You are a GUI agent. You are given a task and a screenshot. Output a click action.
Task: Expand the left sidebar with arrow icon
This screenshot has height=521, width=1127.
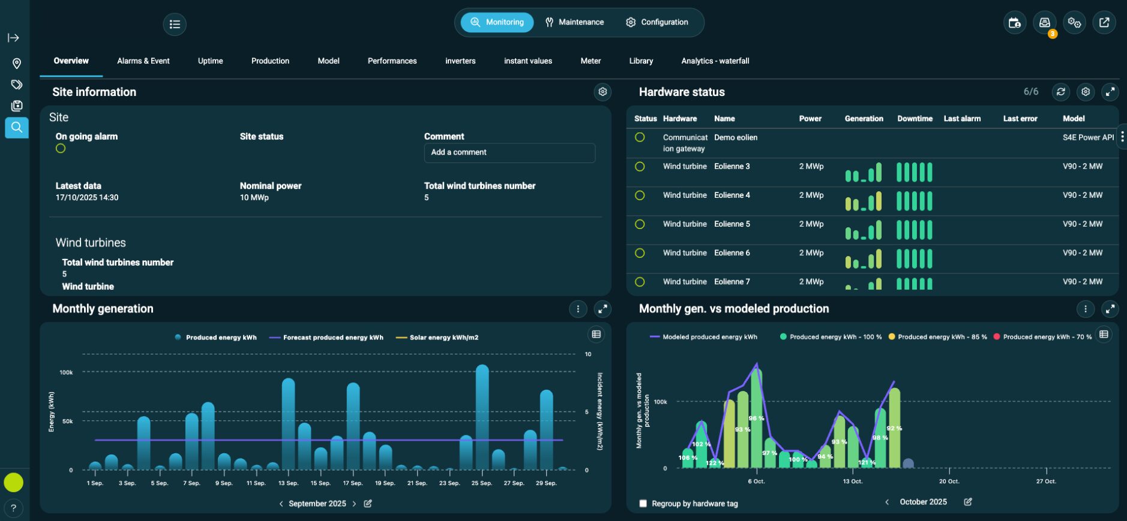[x=13, y=38]
